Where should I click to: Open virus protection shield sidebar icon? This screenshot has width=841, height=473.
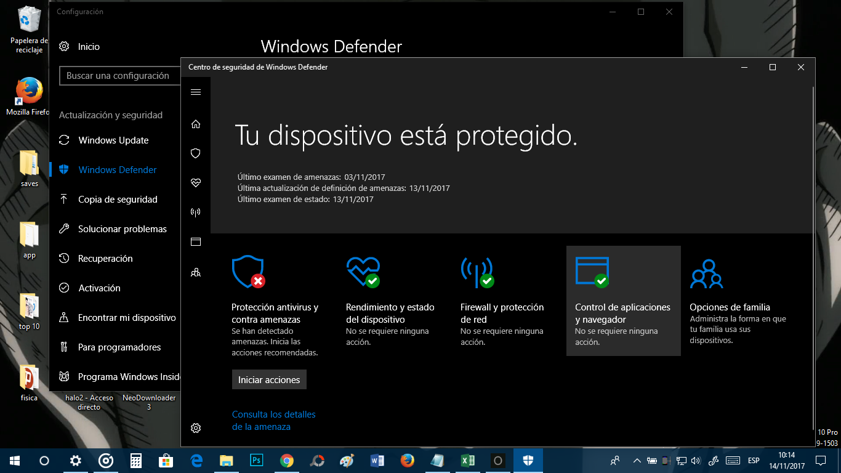[196, 153]
